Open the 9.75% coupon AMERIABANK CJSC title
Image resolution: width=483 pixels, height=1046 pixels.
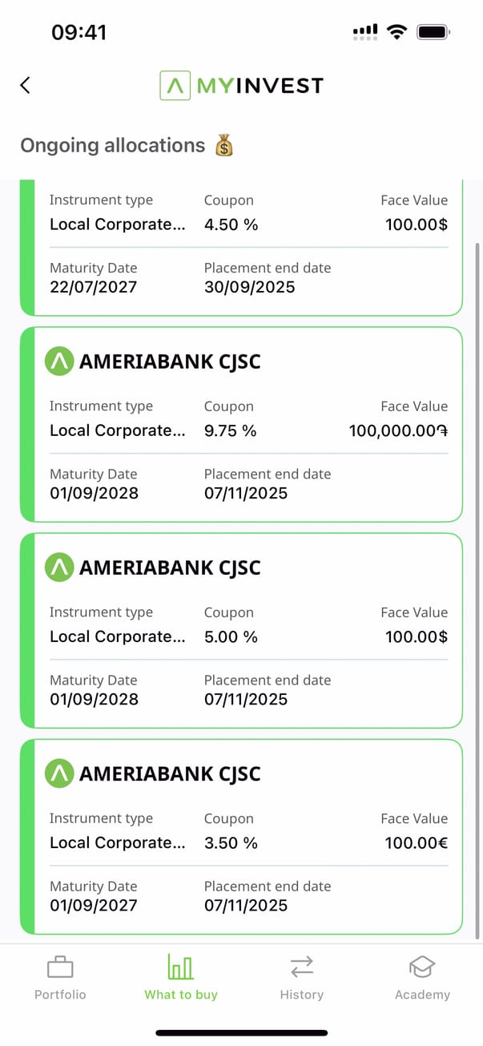point(170,362)
